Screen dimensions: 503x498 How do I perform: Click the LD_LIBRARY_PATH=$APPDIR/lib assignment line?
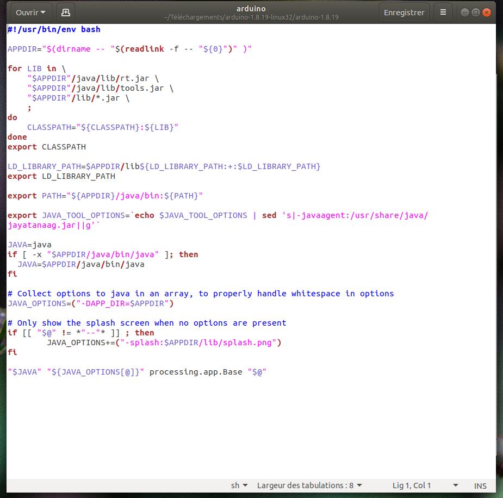tap(164, 166)
